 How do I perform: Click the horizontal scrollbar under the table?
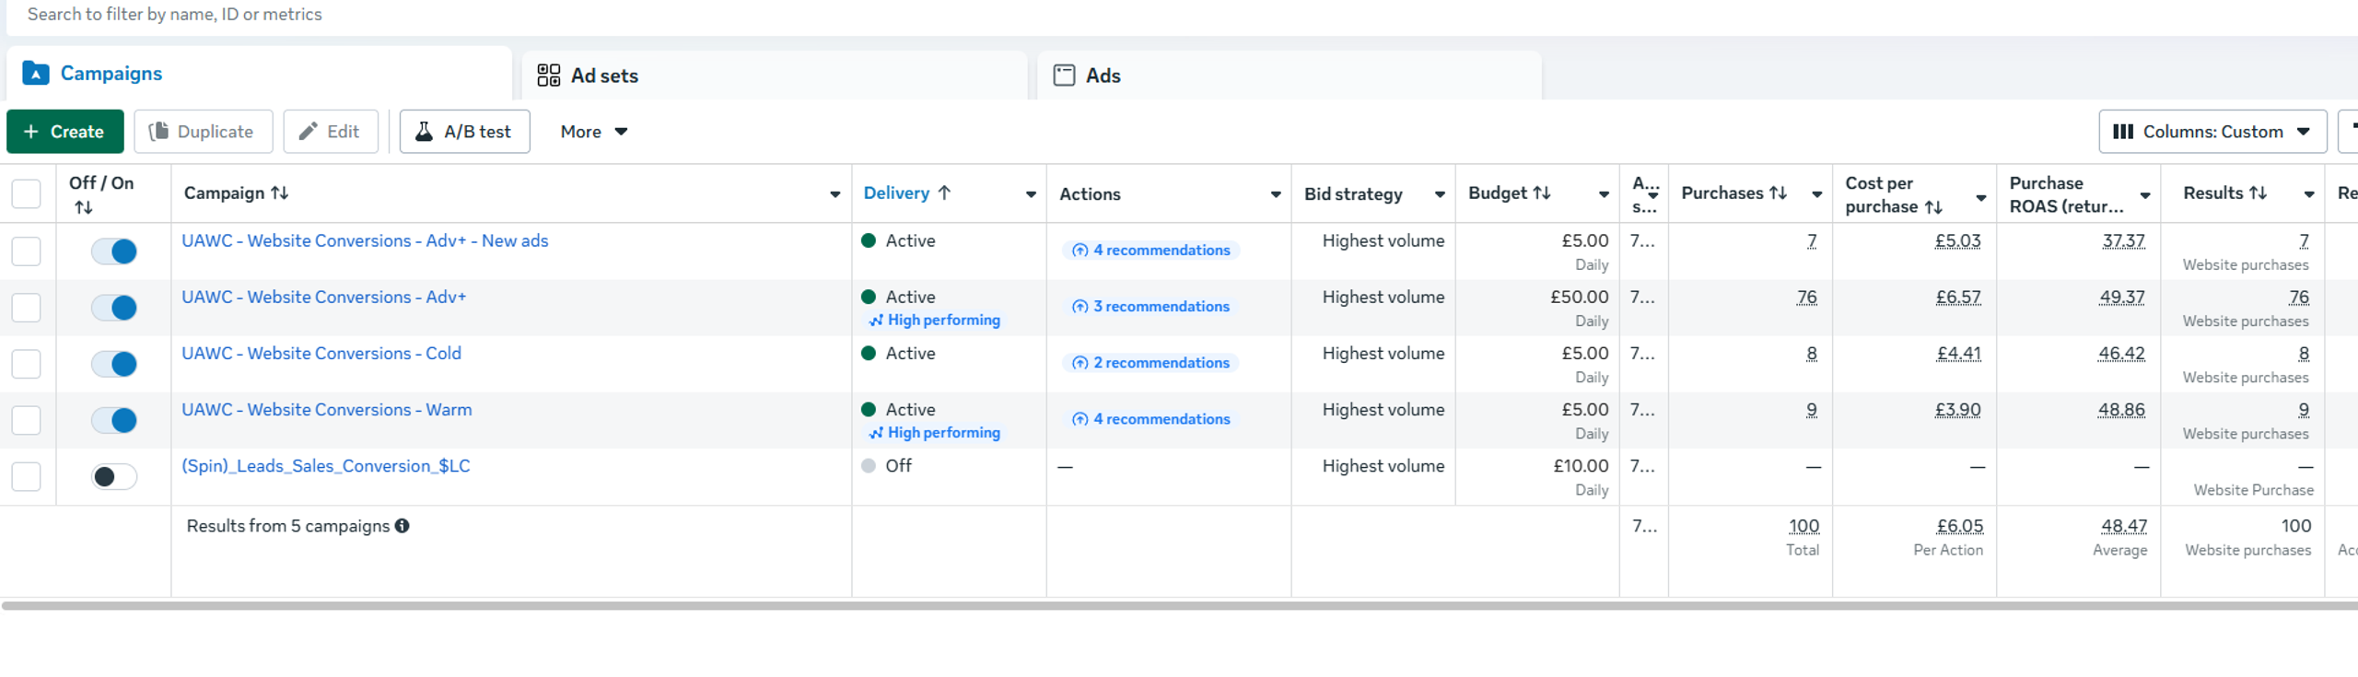pyautogui.click(x=1179, y=606)
